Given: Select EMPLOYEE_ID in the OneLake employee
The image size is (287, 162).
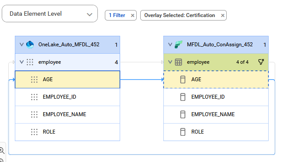Looking at the screenshot, I should pos(68,97).
